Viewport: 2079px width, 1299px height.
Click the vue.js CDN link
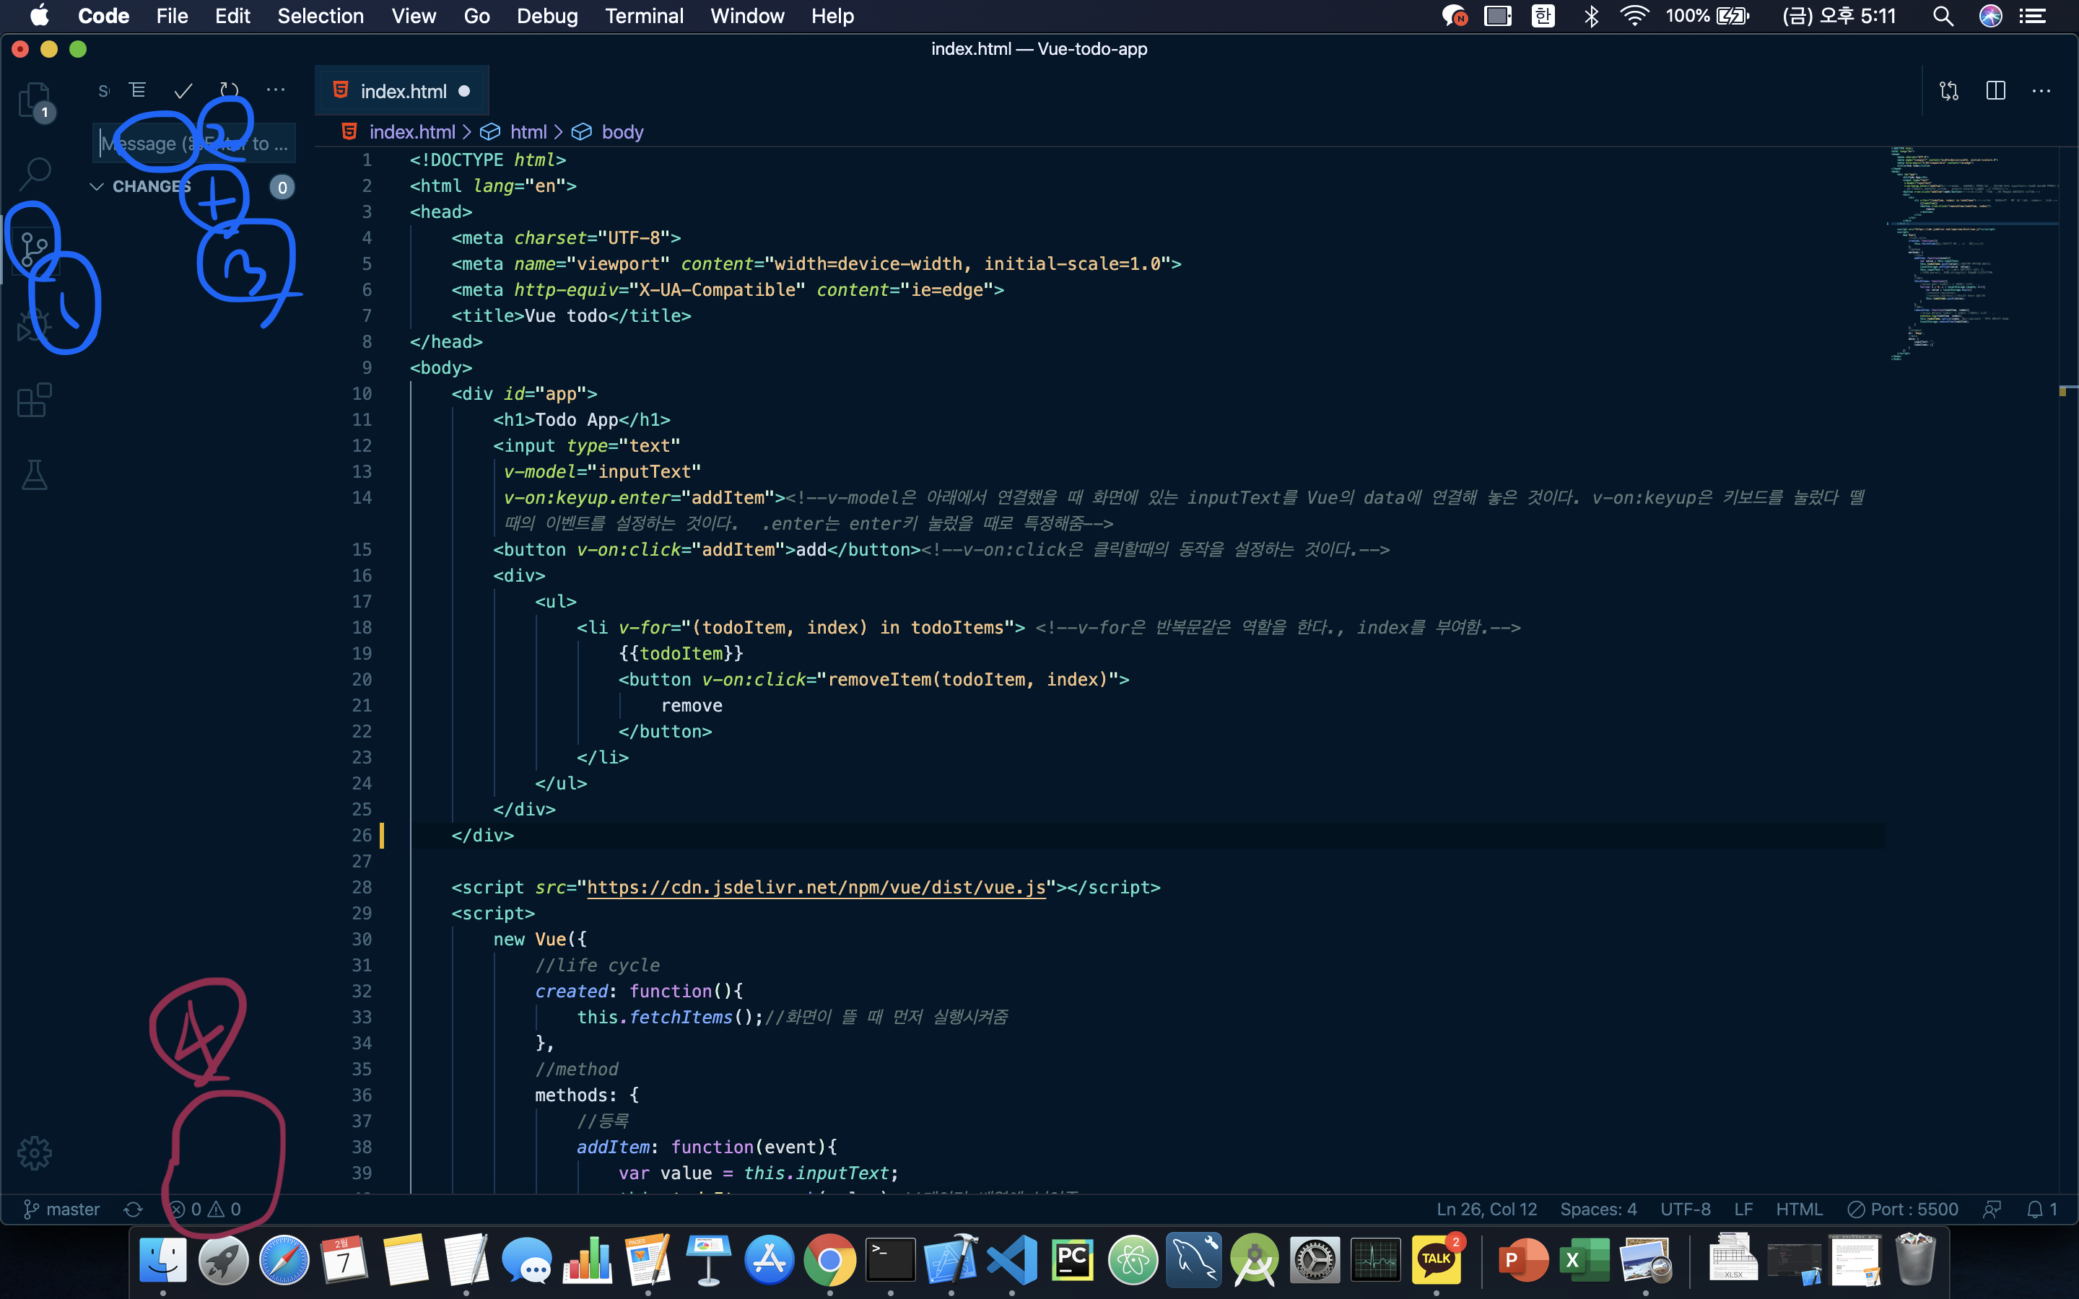(x=815, y=887)
